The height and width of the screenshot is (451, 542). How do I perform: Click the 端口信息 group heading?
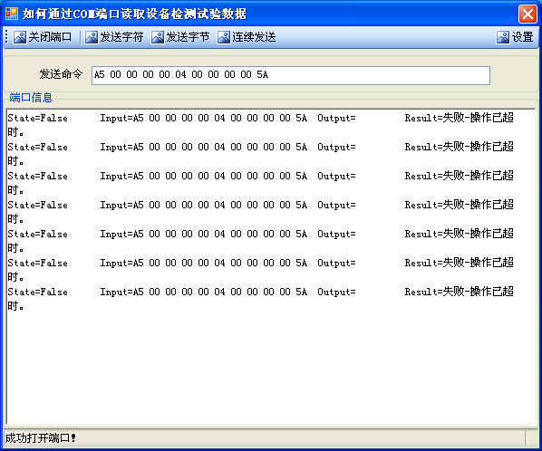[31, 98]
